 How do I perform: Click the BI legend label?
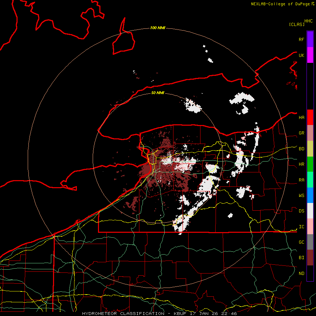301,258
